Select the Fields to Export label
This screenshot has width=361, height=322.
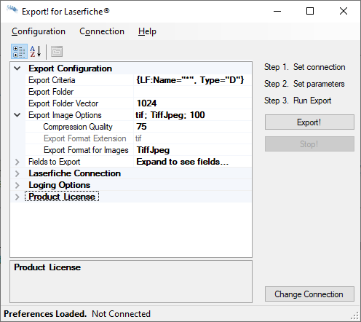(55, 162)
